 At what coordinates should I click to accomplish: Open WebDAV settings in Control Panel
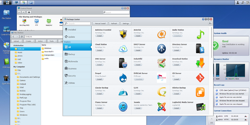point(49,22)
